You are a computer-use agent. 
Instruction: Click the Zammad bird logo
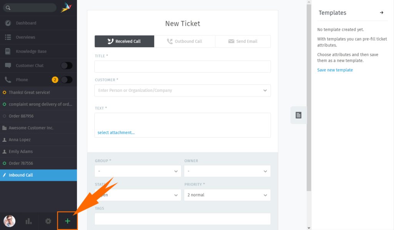pyautogui.click(x=66, y=8)
